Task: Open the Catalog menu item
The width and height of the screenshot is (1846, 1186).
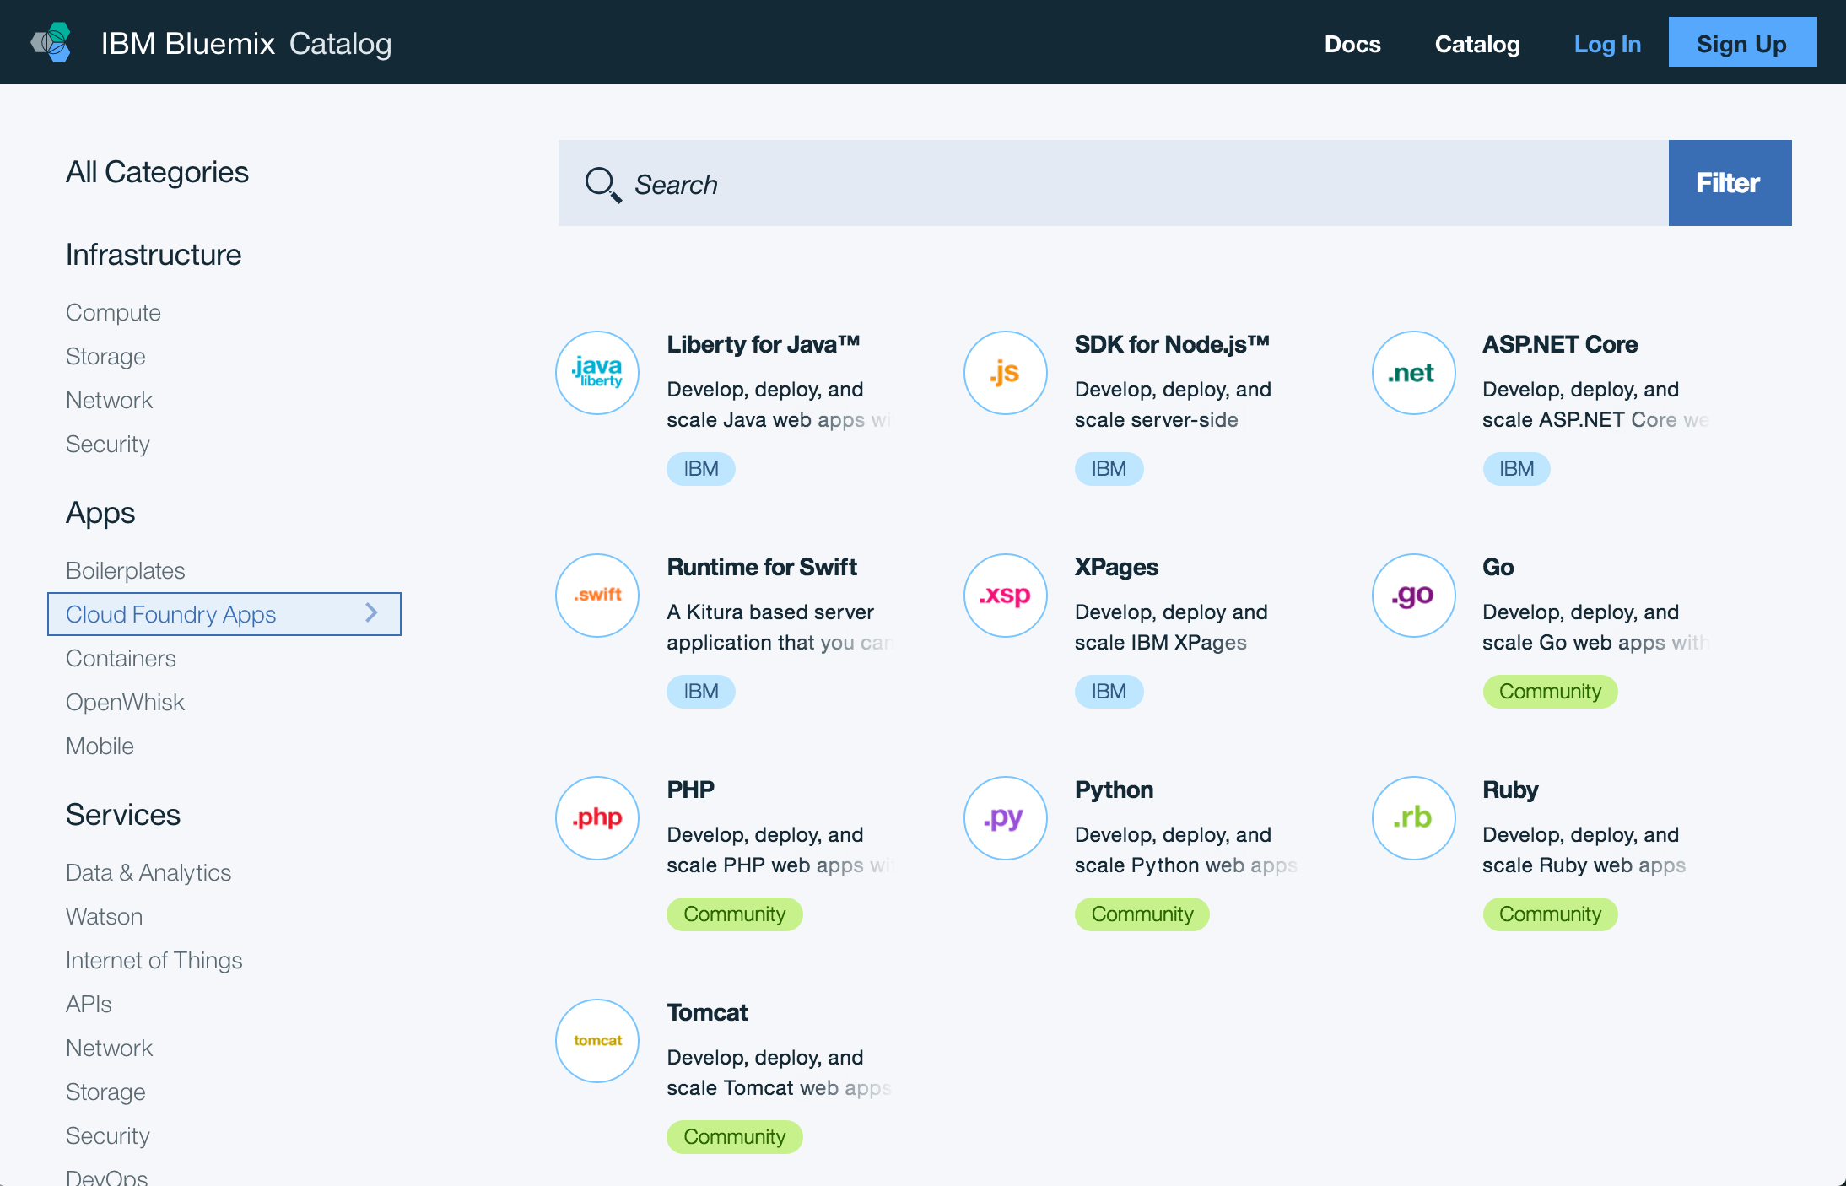Action: tap(1477, 44)
